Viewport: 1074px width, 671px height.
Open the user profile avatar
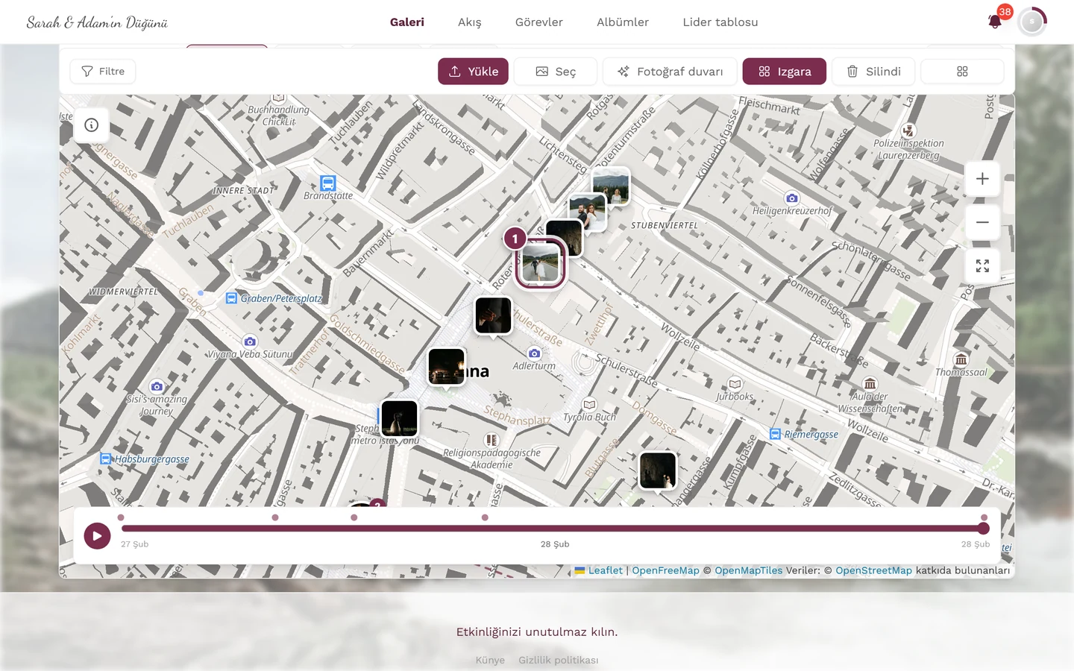(x=1031, y=22)
